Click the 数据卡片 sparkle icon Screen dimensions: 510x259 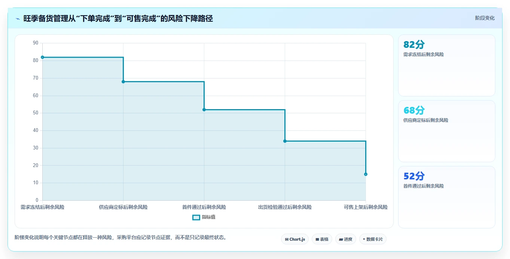pos(364,239)
